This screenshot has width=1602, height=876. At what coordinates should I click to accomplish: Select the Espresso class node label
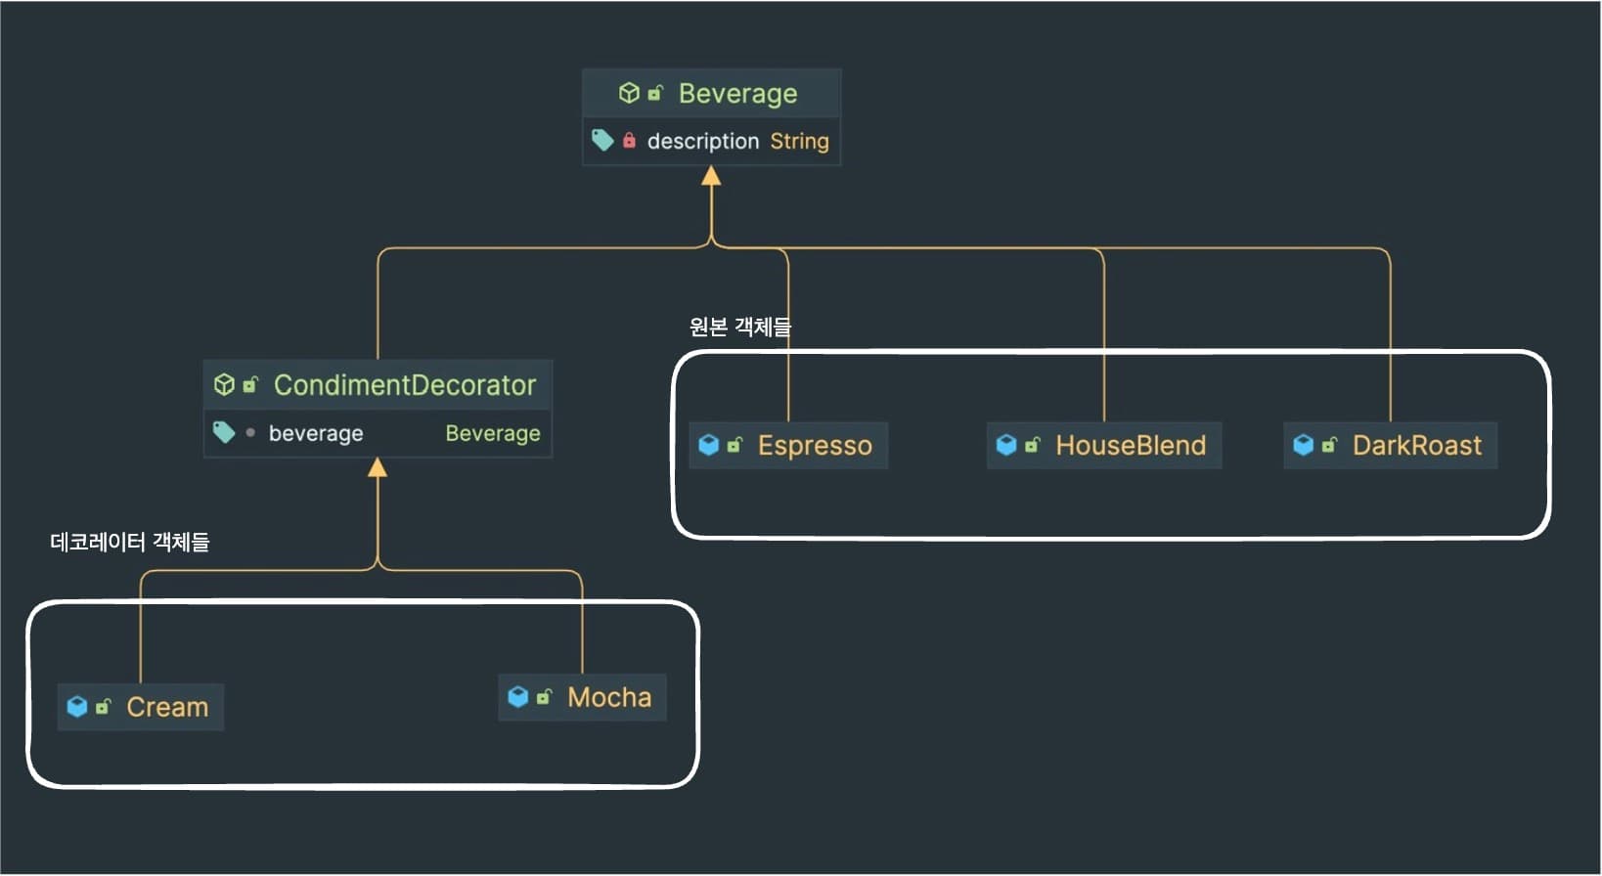point(814,445)
